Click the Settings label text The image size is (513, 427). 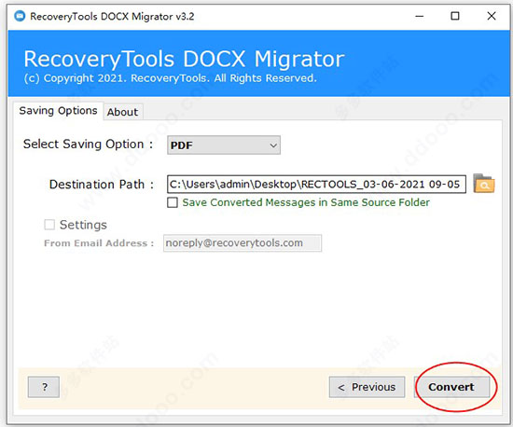point(83,225)
